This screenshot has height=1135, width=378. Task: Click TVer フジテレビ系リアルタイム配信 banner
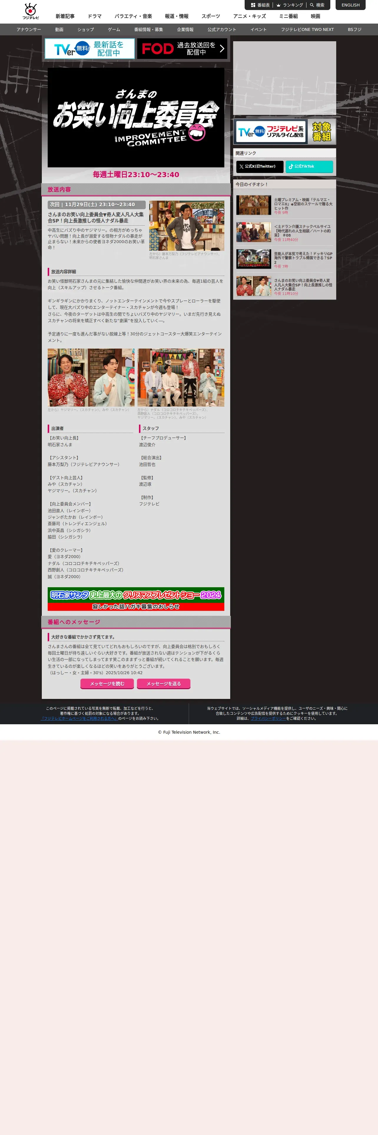285,132
